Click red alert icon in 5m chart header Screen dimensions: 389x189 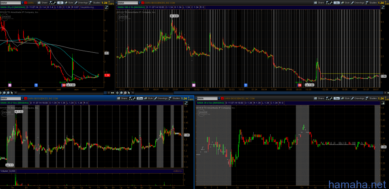point(222,99)
